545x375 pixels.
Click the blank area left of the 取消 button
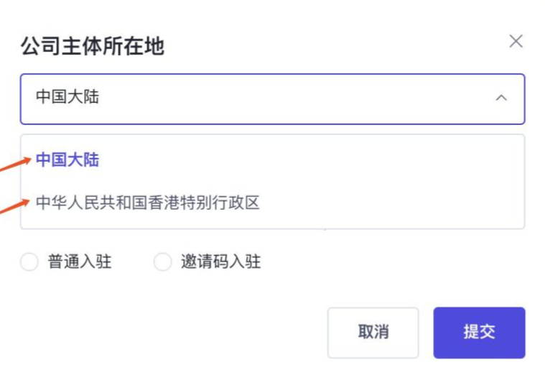click(x=180, y=332)
